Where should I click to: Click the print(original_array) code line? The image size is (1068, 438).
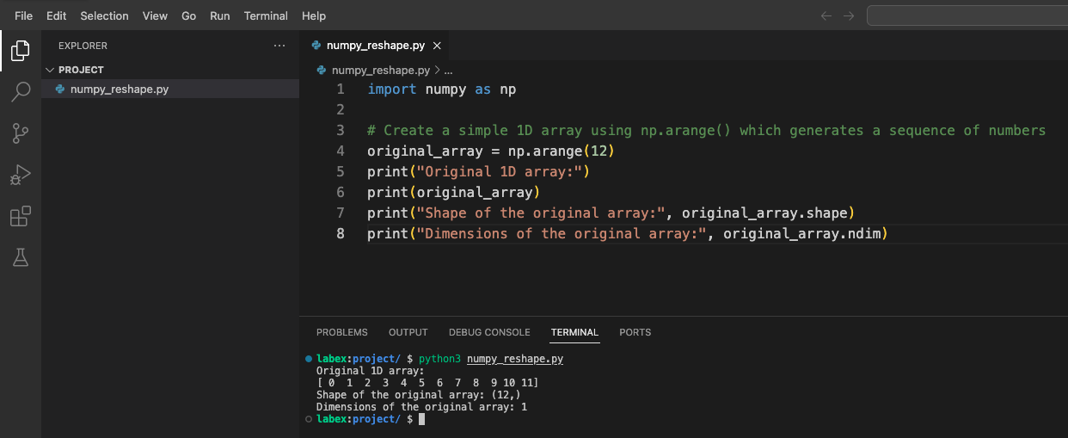(x=453, y=192)
